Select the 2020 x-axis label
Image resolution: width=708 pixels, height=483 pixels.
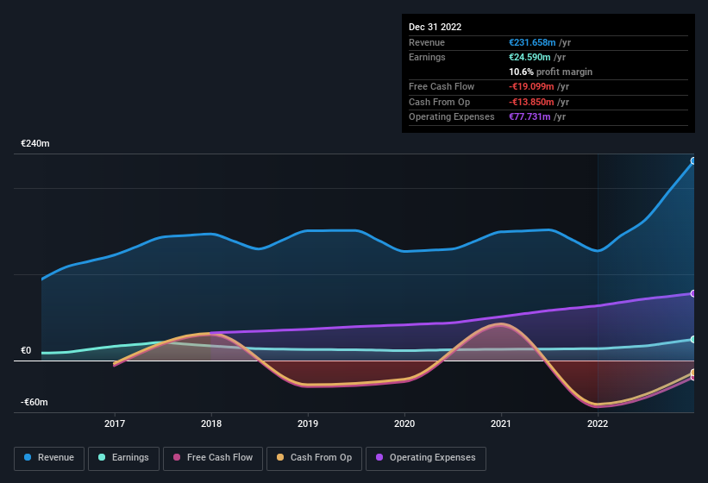[404, 423]
